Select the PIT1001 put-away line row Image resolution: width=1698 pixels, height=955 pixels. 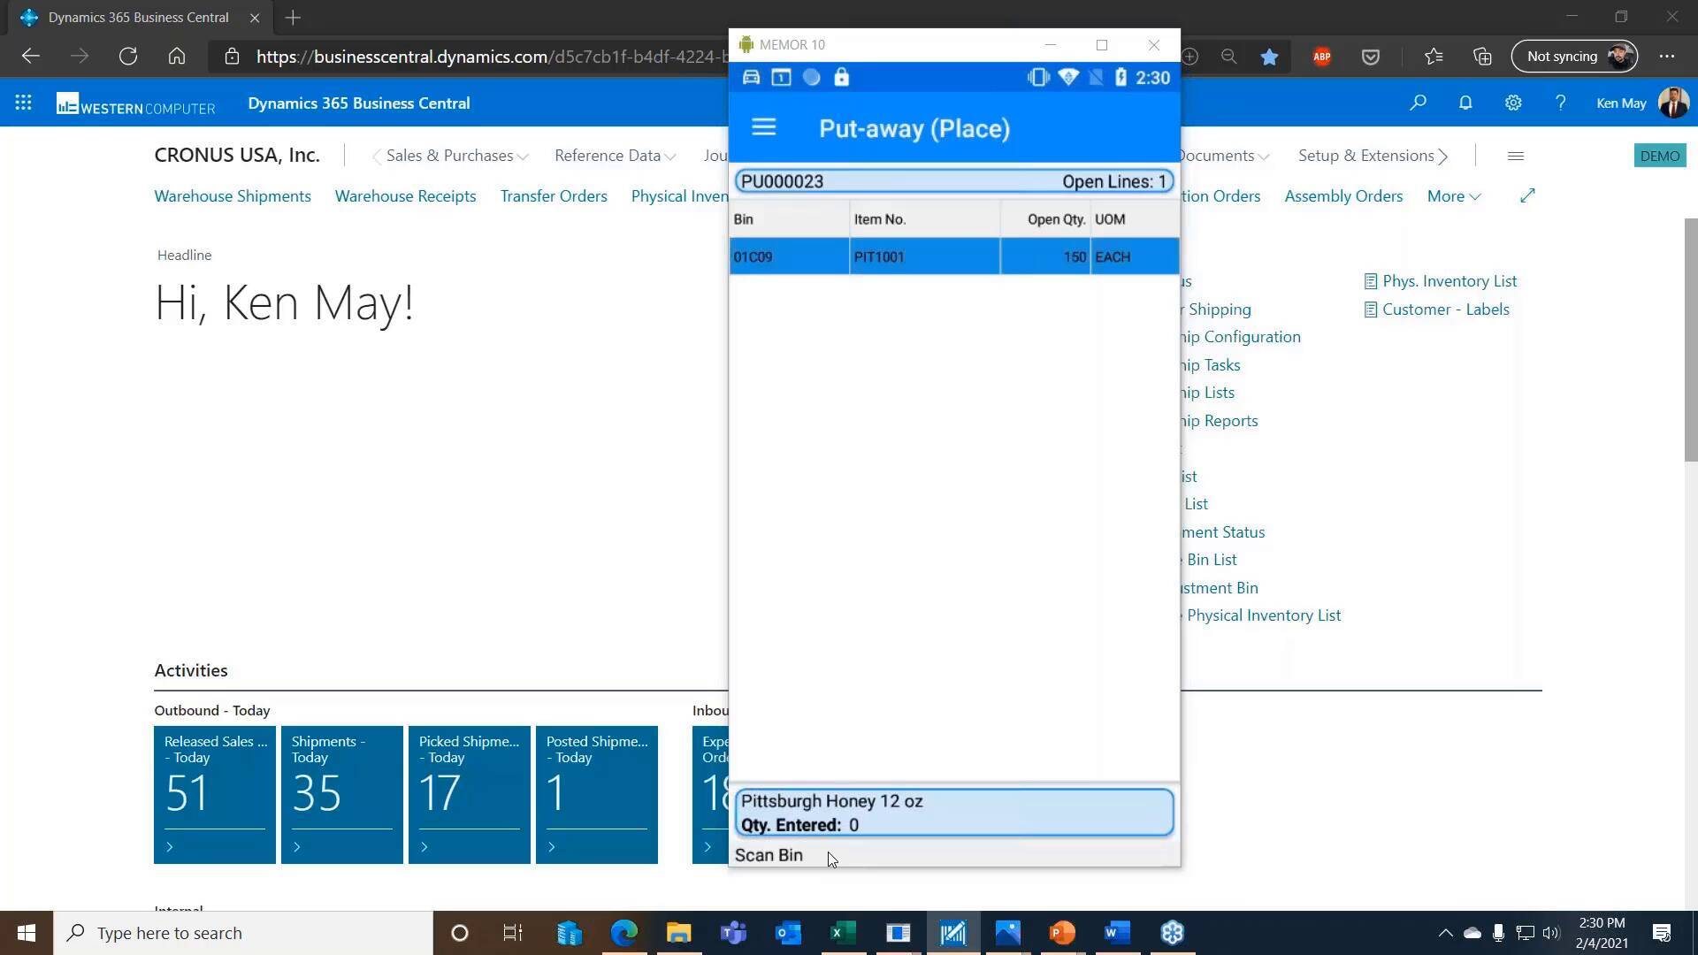pyautogui.click(x=924, y=256)
